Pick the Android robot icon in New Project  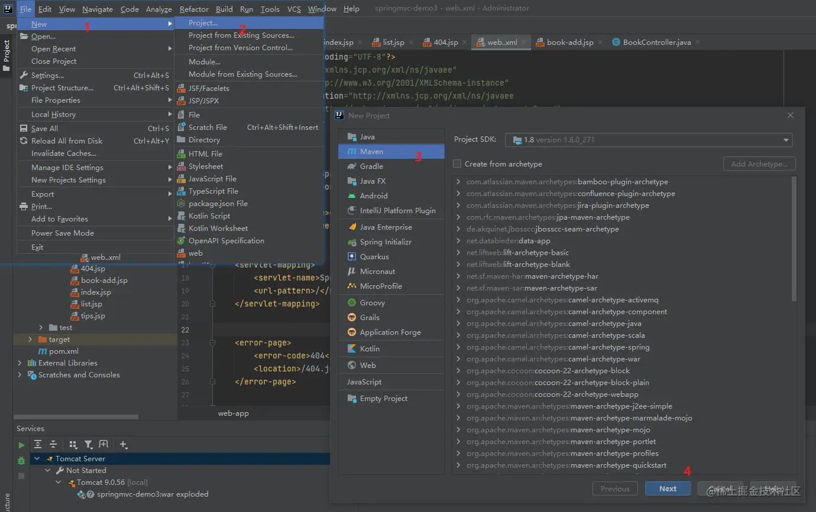click(x=352, y=196)
